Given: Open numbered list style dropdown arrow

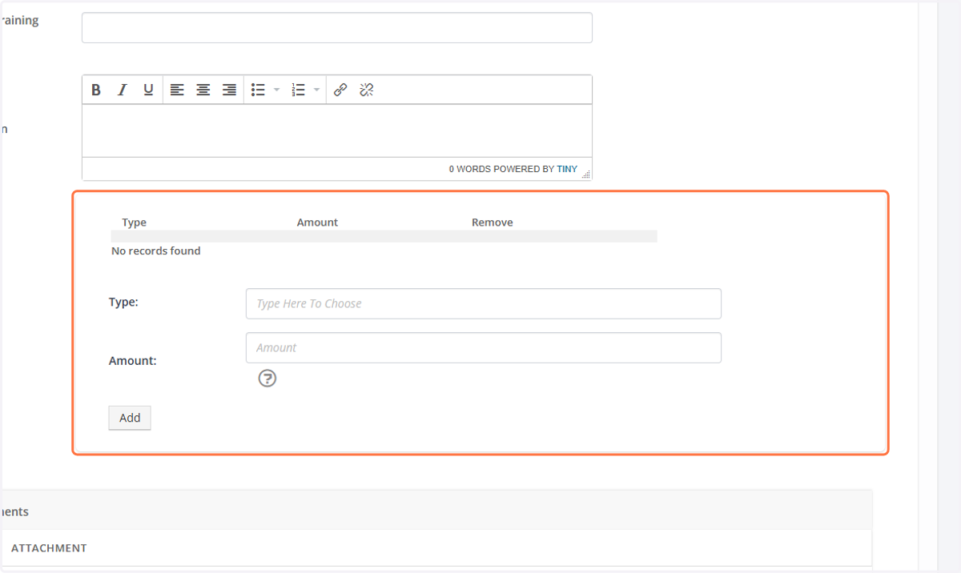Looking at the screenshot, I should click(317, 90).
